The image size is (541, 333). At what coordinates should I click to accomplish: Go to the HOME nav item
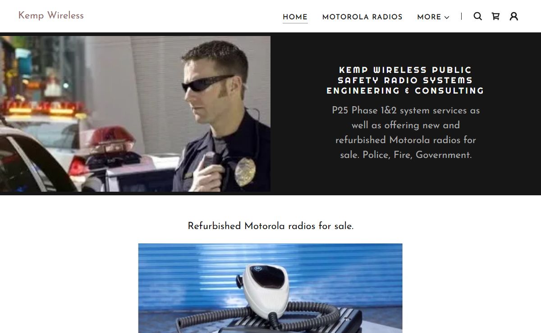coord(295,17)
